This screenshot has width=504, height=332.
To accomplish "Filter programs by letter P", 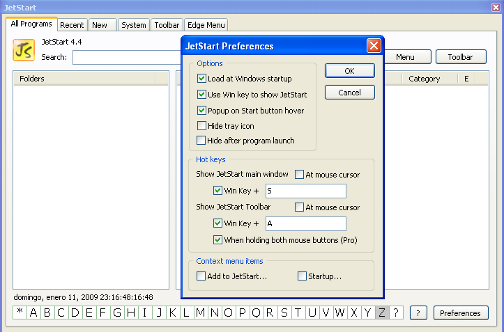I will click(243, 313).
